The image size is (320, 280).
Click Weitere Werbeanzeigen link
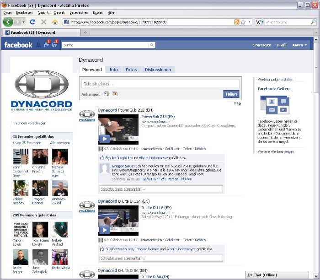(x=276, y=151)
